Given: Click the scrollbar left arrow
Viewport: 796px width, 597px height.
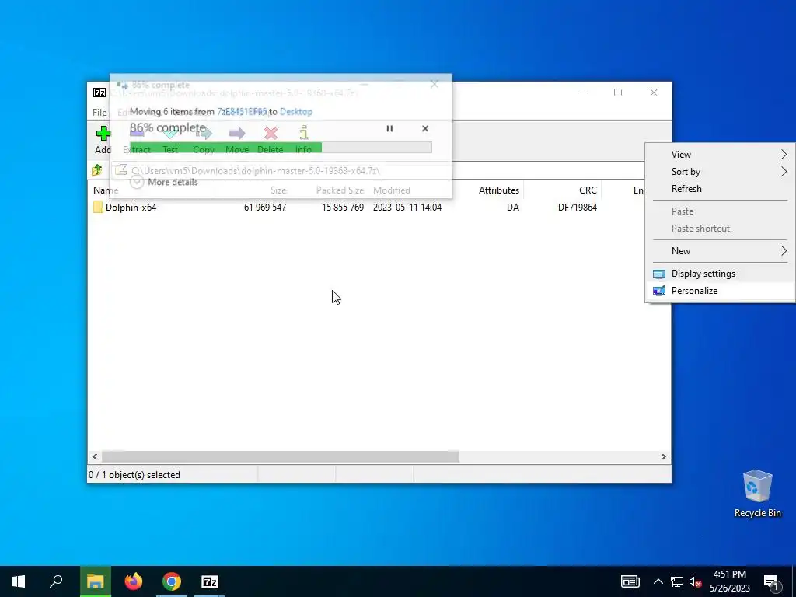Looking at the screenshot, I should pos(95,457).
